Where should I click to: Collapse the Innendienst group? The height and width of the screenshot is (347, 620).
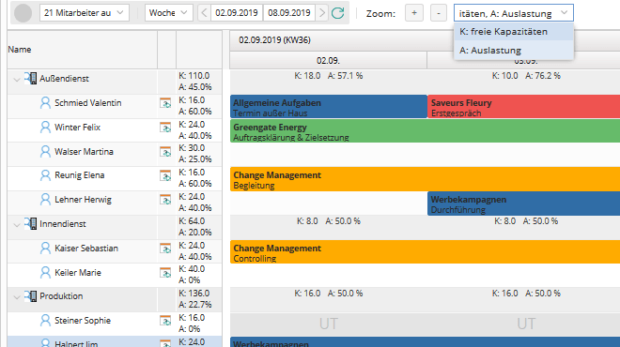click(17, 225)
